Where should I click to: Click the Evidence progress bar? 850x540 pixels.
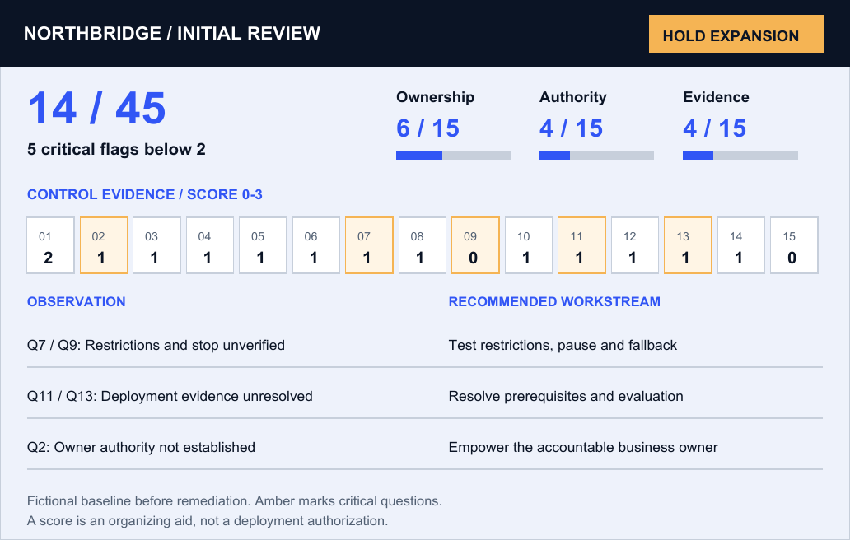pyautogui.click(x=740, y=156)
